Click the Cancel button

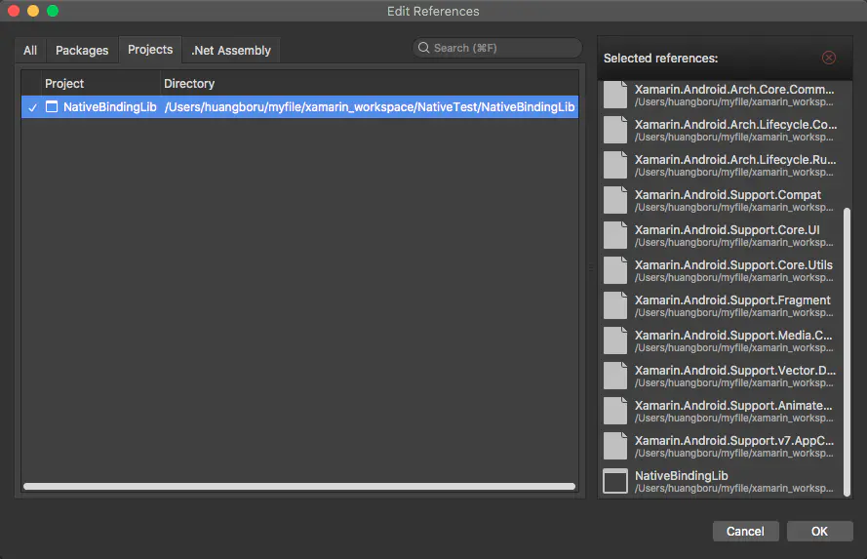pyautogui.click(x=745, y=532)
